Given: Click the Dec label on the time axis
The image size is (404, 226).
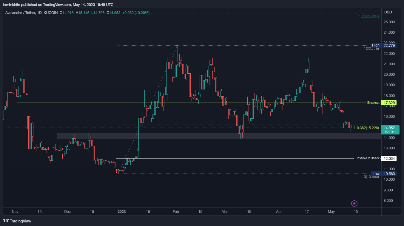Looking at the screenshot, I should pyautogui.click(x=67, y=212).
